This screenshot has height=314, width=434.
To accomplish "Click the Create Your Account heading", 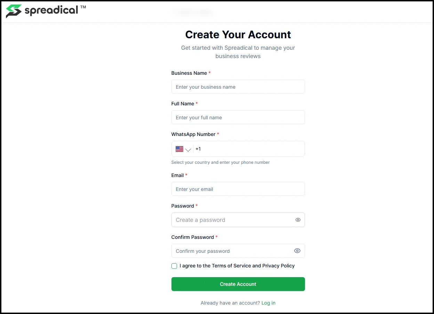I will (x=238, y=34).
